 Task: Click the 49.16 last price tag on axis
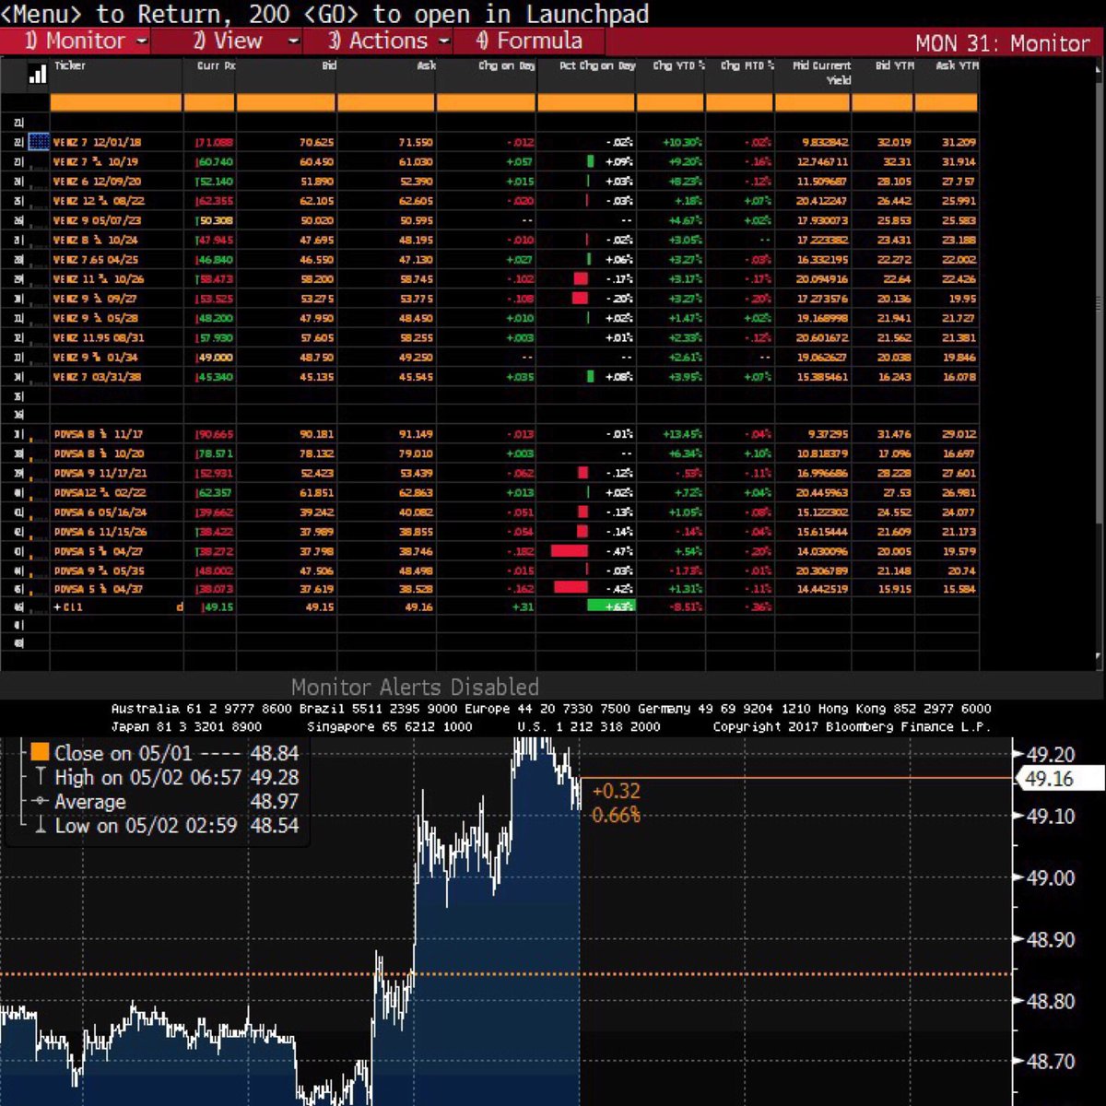pyautogui.click(x=1058, y=779)
